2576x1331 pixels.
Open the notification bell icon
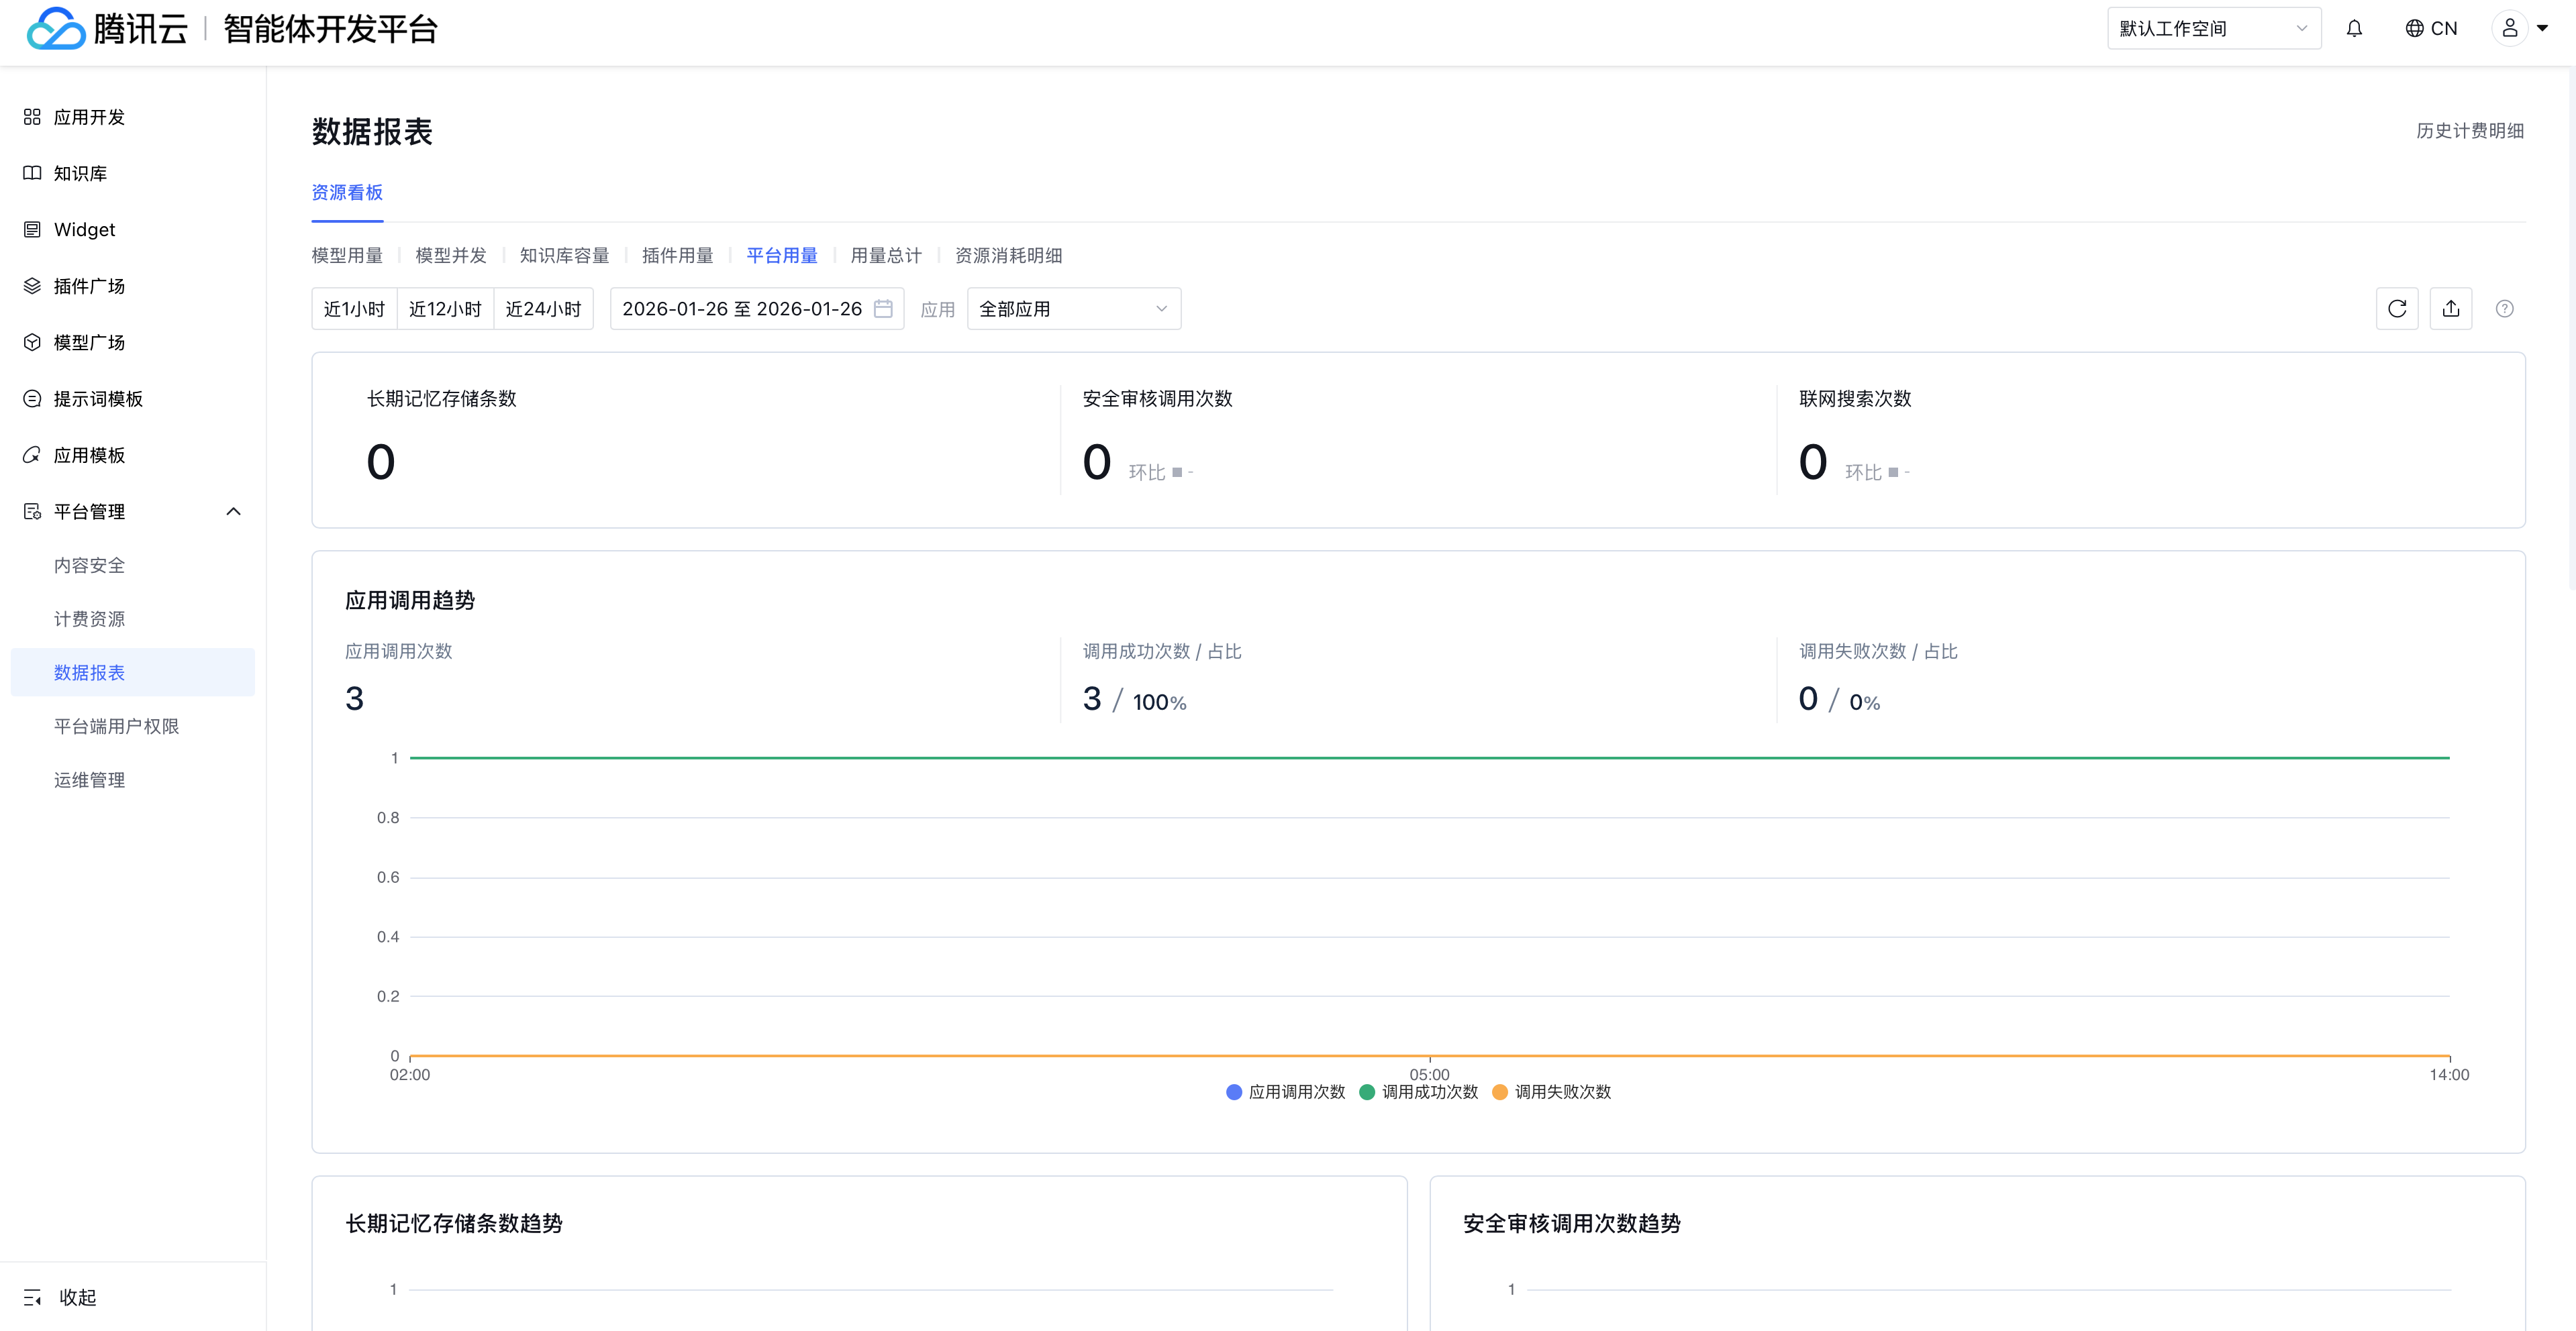[x=2354, y=29]
